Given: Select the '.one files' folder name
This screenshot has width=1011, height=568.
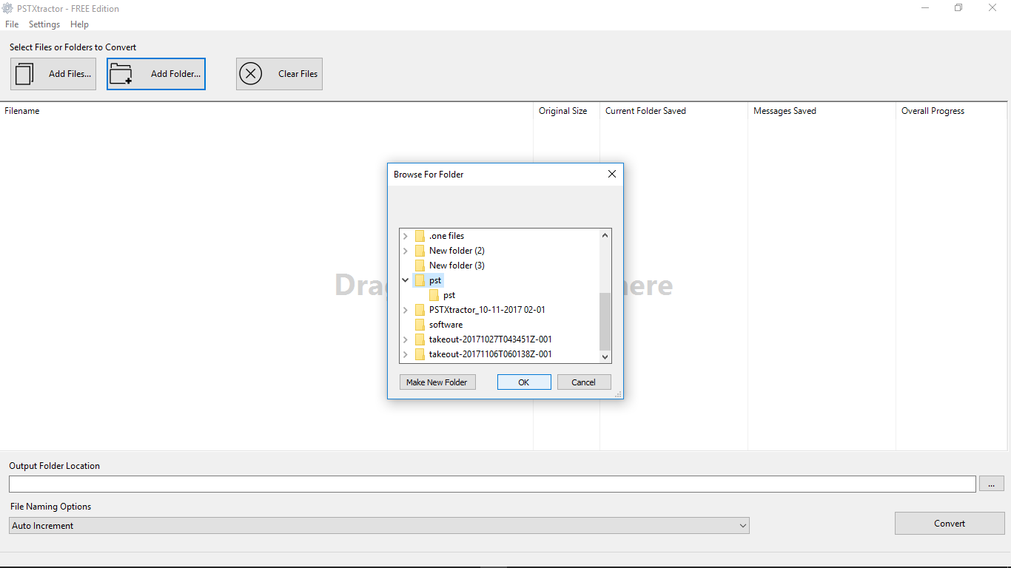Looking at the screenshot, I should [x=446, y=236].
